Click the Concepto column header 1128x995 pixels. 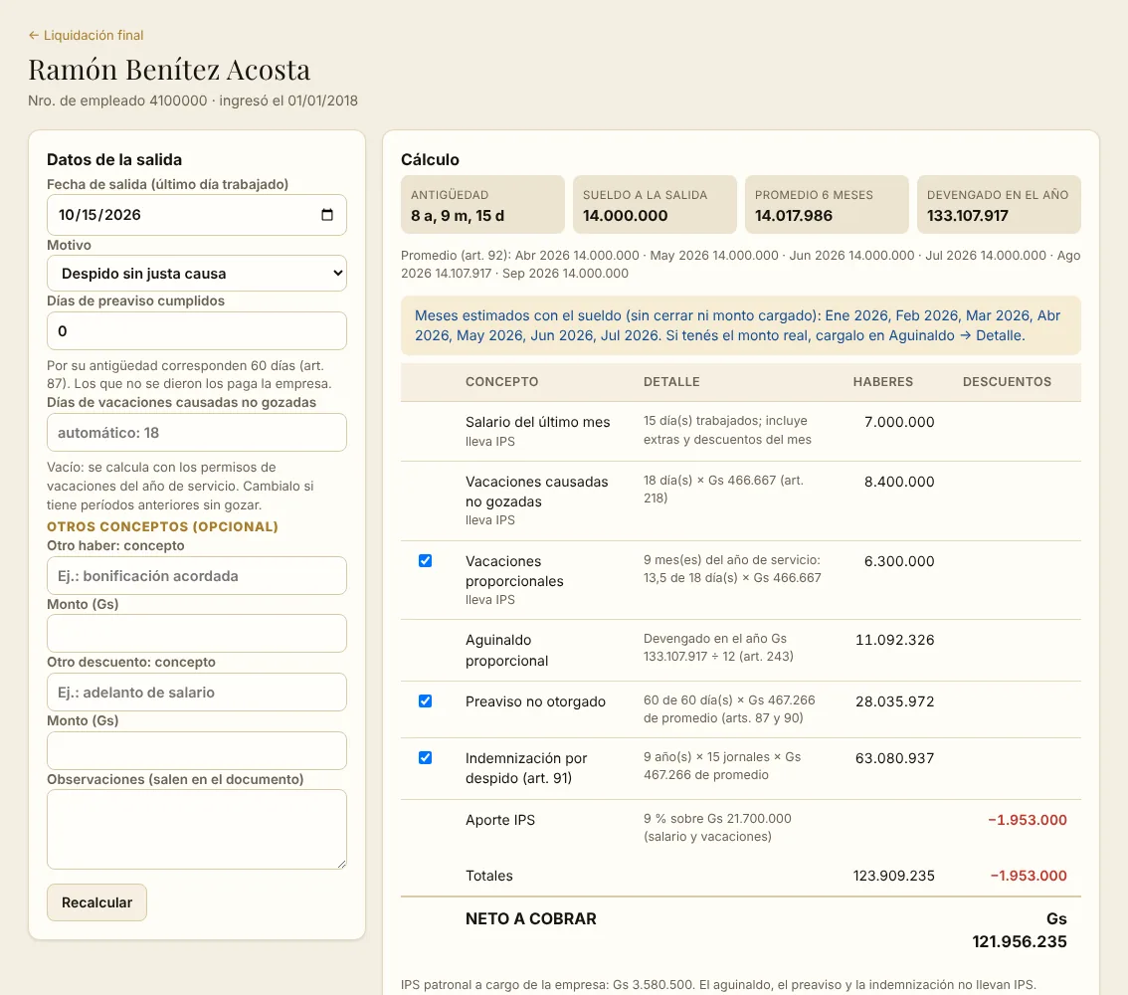coord(501,381)
